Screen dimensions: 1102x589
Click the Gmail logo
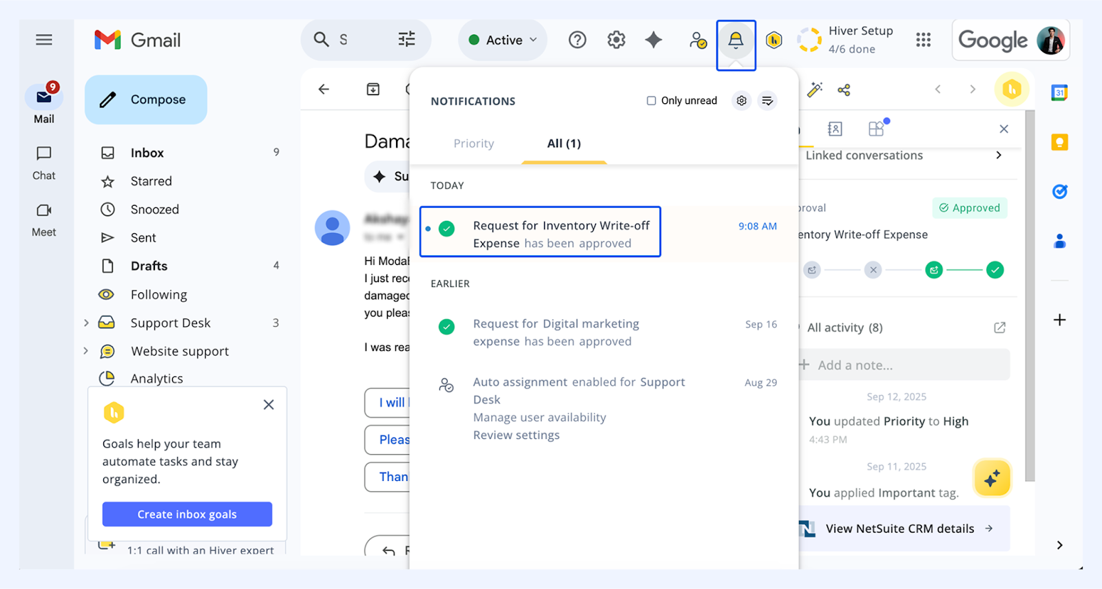(x=138, y=40)
